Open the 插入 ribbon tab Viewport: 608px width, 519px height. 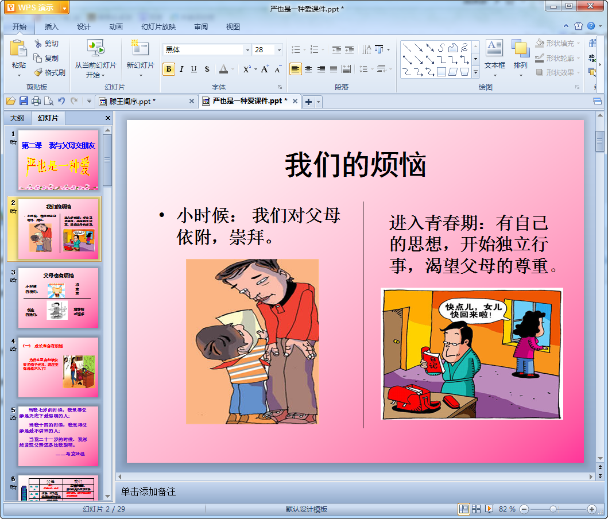(x=51, y=27)
